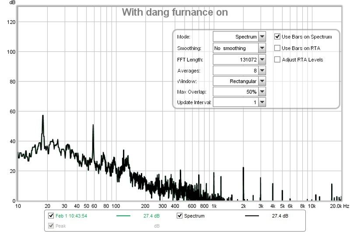Image resolution: width=350 pixels, height=232 pixels.
Task: Click the 1k frequency axis label
Action: (x=214, y=206)
